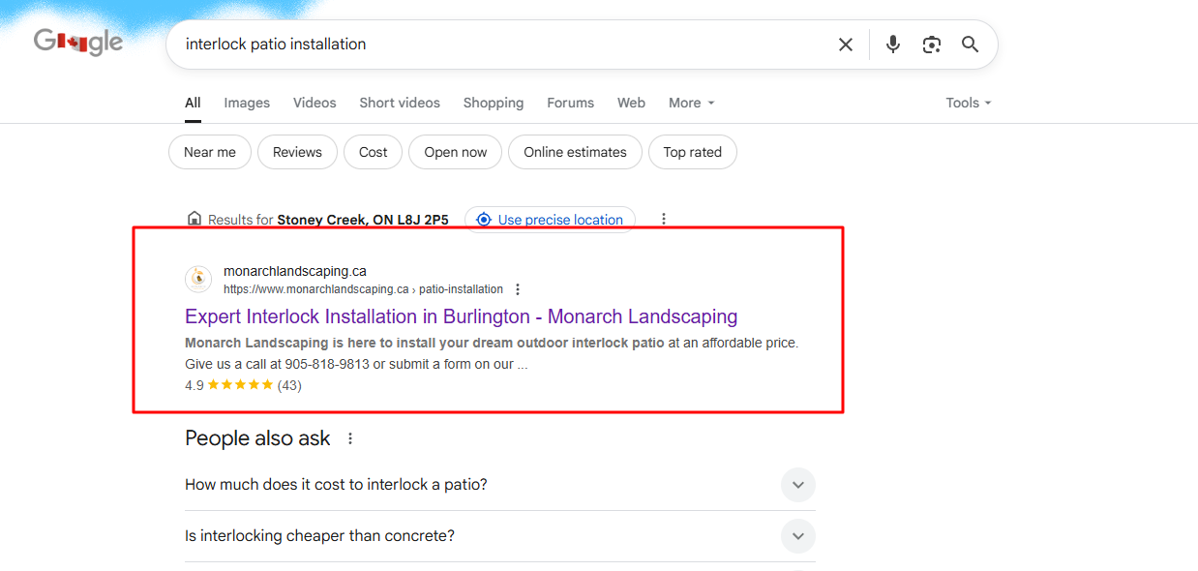Open the More dropdown menu
Screen dimensions: 1198x571
tap(692, 103)
